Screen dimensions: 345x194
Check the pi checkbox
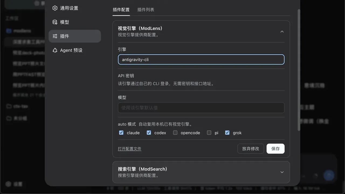(209, 133)
